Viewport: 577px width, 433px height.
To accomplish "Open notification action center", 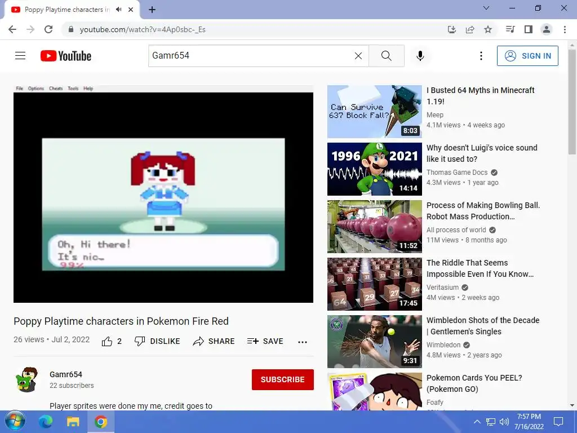I will click(x=558, y=422).
